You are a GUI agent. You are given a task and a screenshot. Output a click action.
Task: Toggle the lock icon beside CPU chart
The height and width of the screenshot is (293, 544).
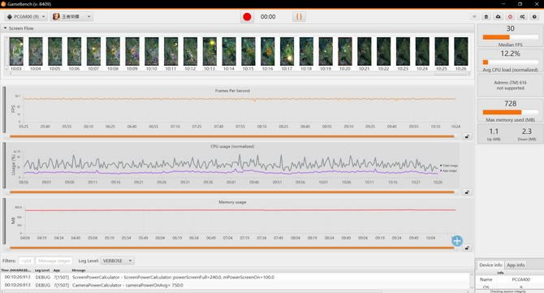(x=467, y=192)
